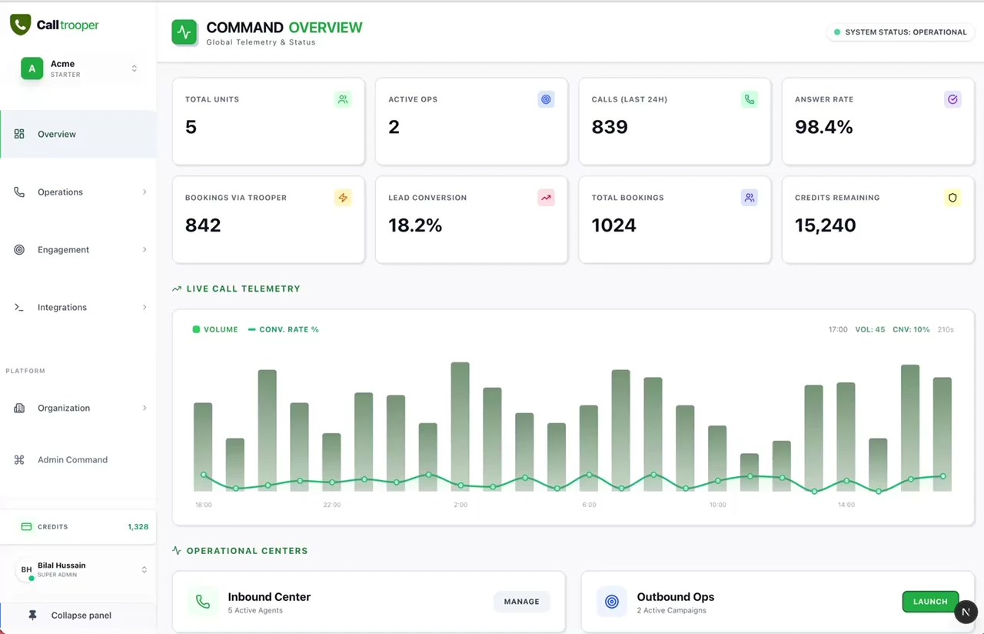Click the 15,240 credits remaining value
Image resolution: width=984 pixels, height=634 pixels.
click(x=826, y=225)
